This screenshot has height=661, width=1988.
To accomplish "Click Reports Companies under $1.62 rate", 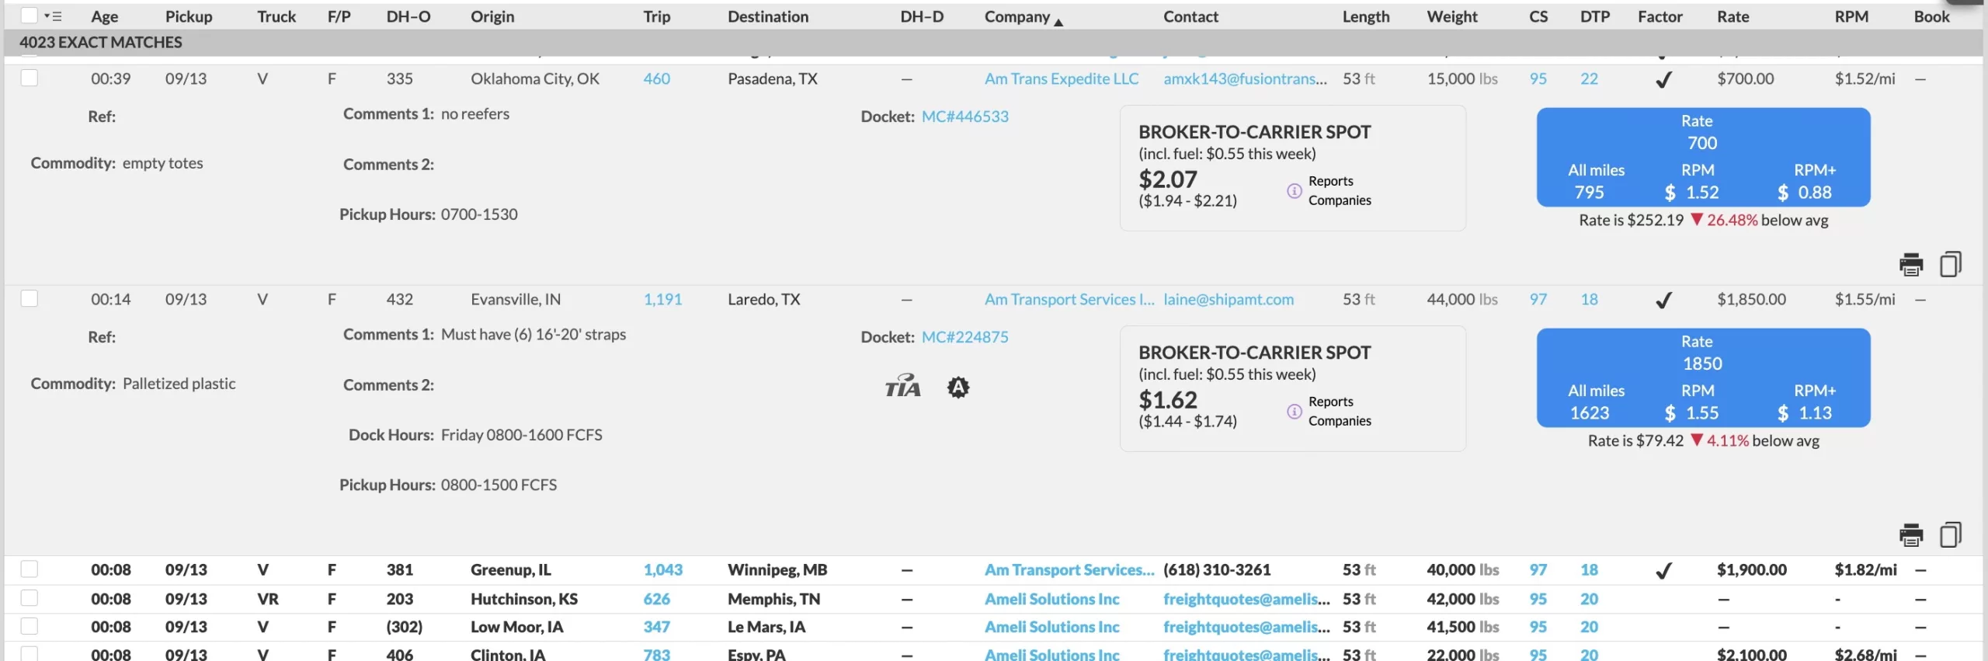I will (1340, 411).
